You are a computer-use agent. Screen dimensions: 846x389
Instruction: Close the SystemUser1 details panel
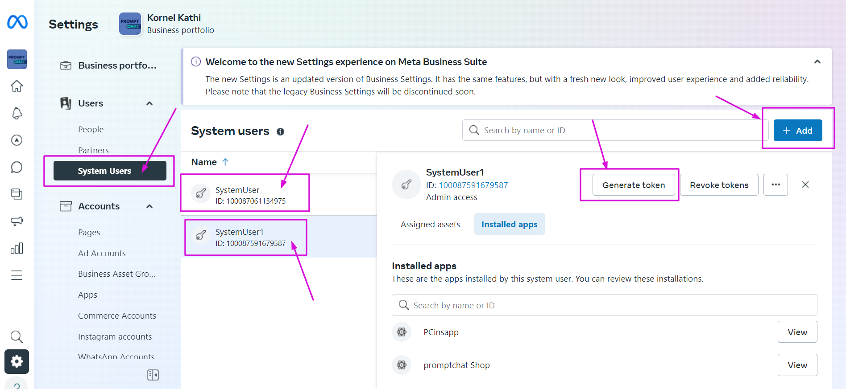point(805,184)
